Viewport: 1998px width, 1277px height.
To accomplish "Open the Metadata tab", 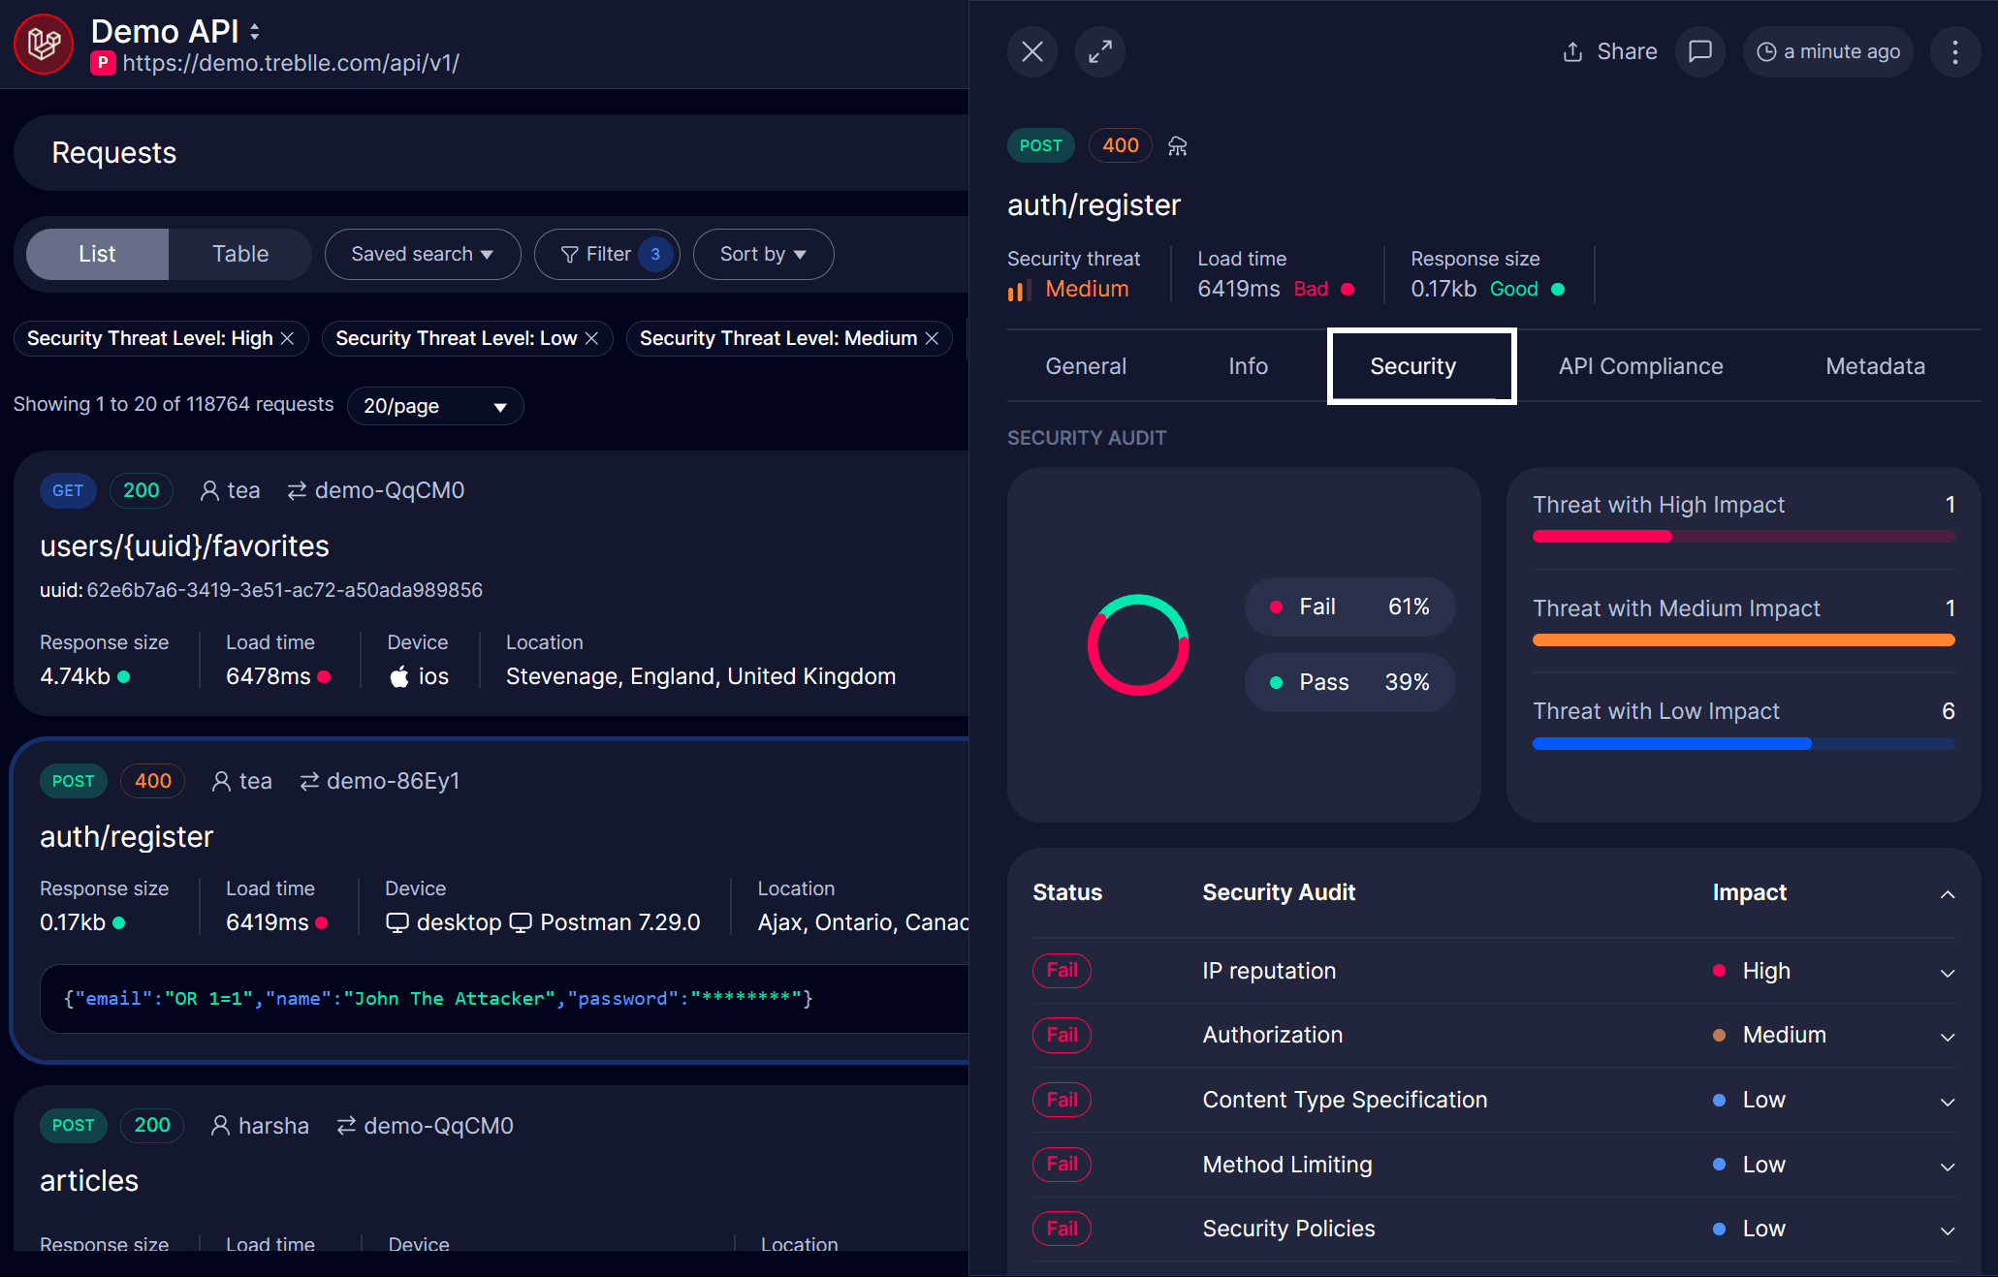I will coord(1875,366).
